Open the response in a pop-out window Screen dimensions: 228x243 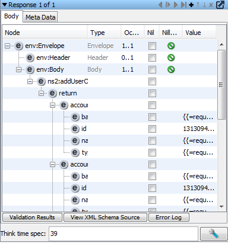pos(220,5)
